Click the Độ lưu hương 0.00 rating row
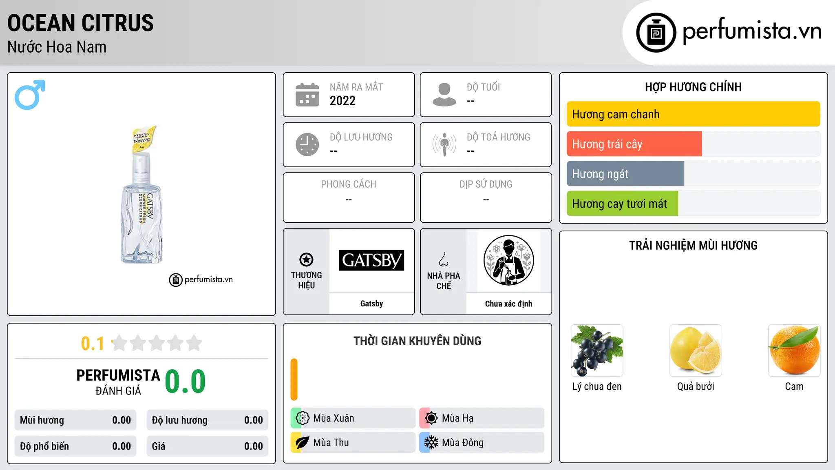 (x=207, y=420)
